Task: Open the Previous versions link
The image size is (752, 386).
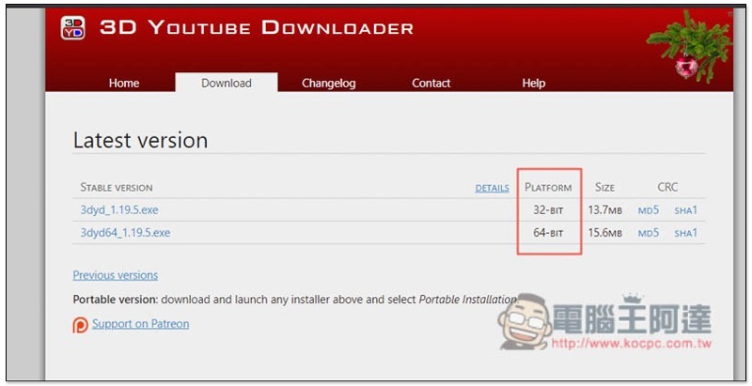Action: 115,275
